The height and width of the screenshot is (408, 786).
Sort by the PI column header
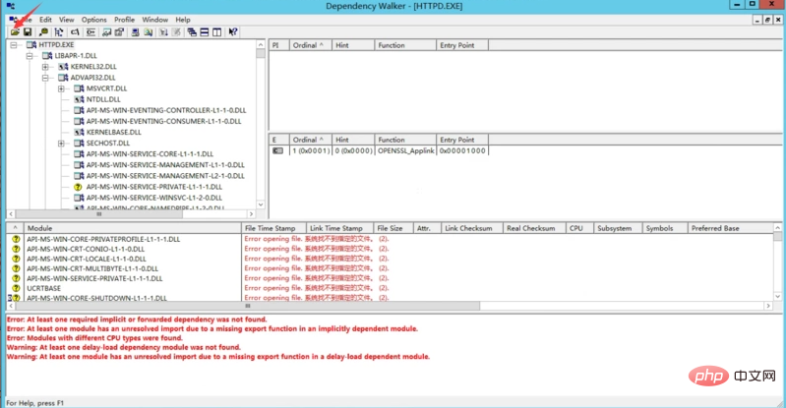pos(279,45)
